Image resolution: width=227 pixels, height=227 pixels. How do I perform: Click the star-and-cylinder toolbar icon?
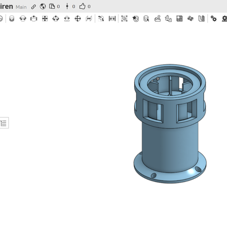(135, 19)
